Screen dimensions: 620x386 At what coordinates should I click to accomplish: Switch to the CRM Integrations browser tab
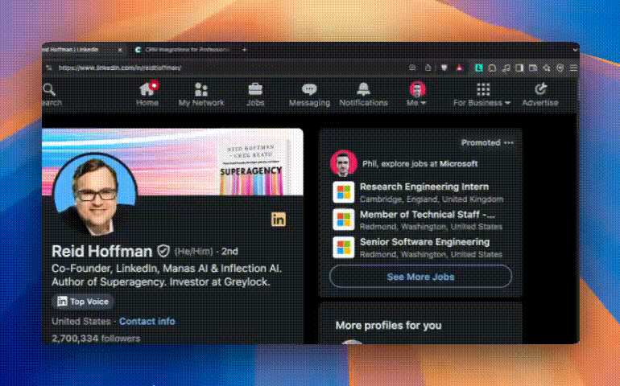(x=182, y=50)
